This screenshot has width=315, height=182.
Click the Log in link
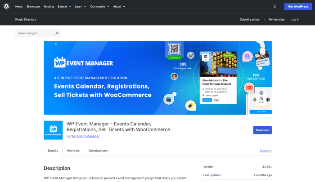coord(295,19)
